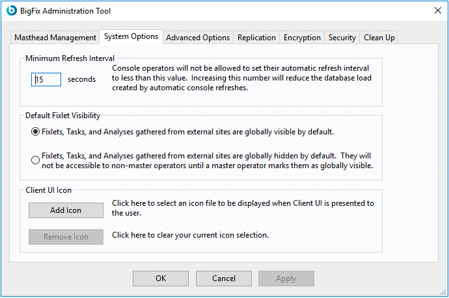Image resolution: width=449 pixels, height=298 pixels.
Task: Select the System Options tab
Action: tap(131, 36)
